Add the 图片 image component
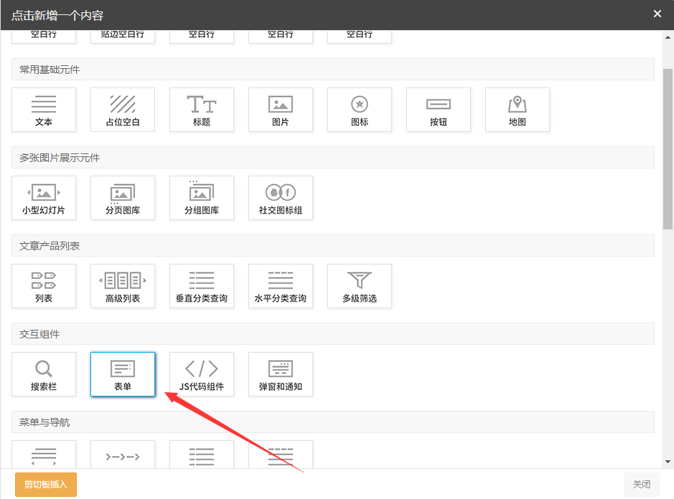The image size is (674, 499). tap(281, 110)
